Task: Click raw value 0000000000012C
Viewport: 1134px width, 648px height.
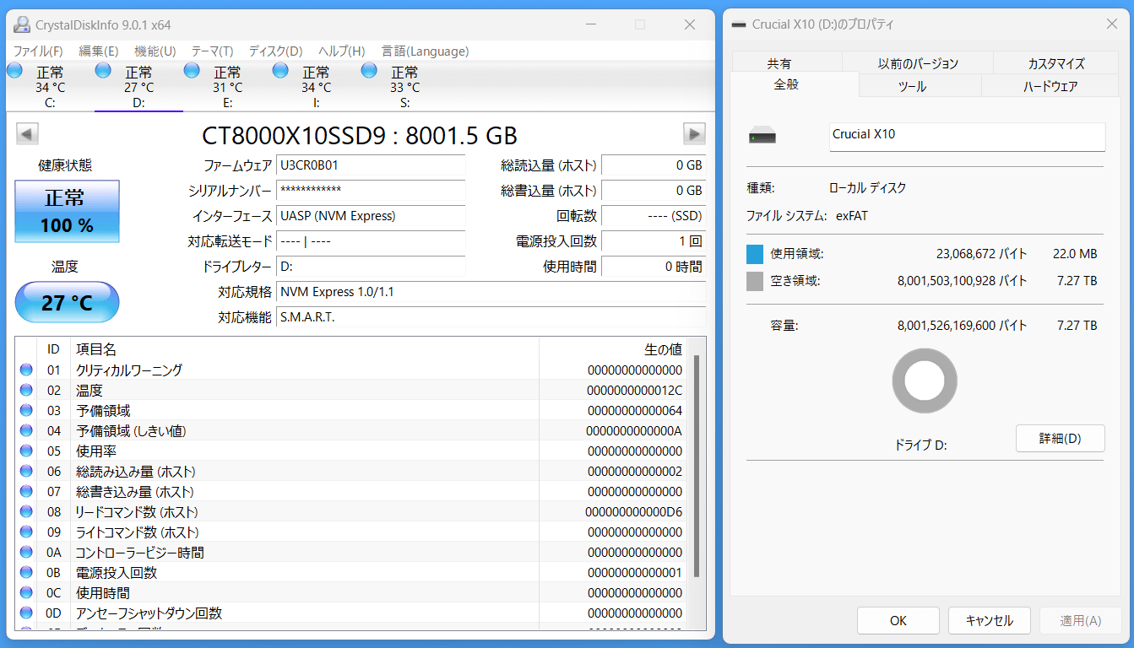Action: (x=635, y=390)
